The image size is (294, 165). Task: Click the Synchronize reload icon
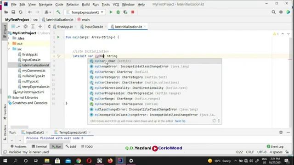tap(21, 12)
